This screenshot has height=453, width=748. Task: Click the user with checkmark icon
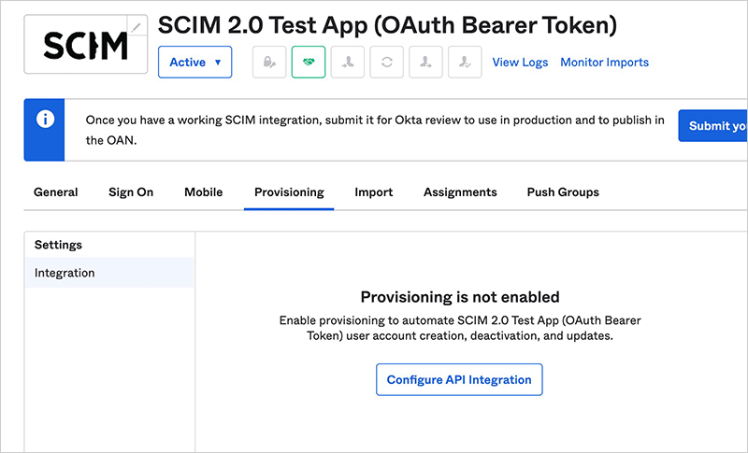(465, 63)
